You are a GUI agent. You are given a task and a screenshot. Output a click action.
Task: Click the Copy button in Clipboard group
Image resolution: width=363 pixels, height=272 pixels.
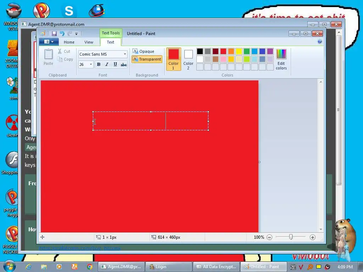65,59
